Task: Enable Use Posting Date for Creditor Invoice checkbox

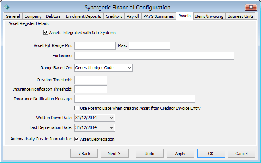Action: coord(77,108)
